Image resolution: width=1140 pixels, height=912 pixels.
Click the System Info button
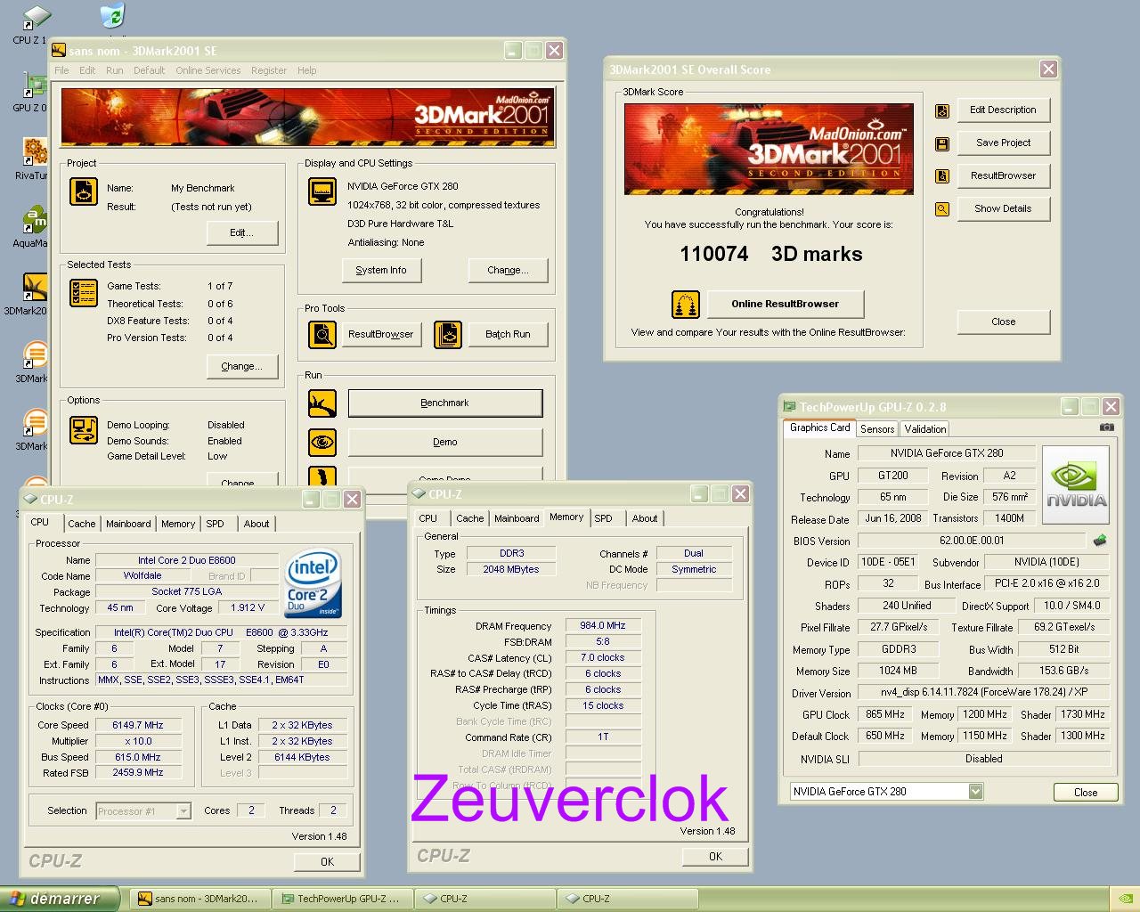point(381,270)
